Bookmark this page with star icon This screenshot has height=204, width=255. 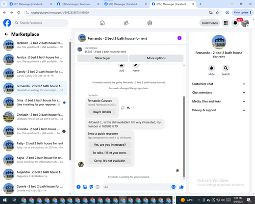click(217, 12)
